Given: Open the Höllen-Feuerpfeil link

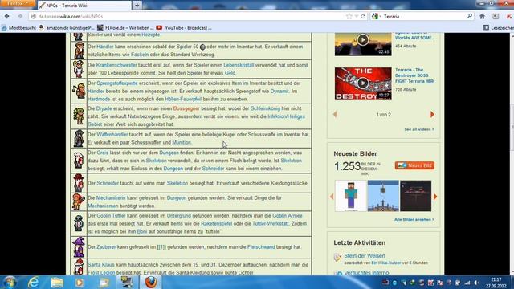Looking at the screenshot, I should pos(183,99).
